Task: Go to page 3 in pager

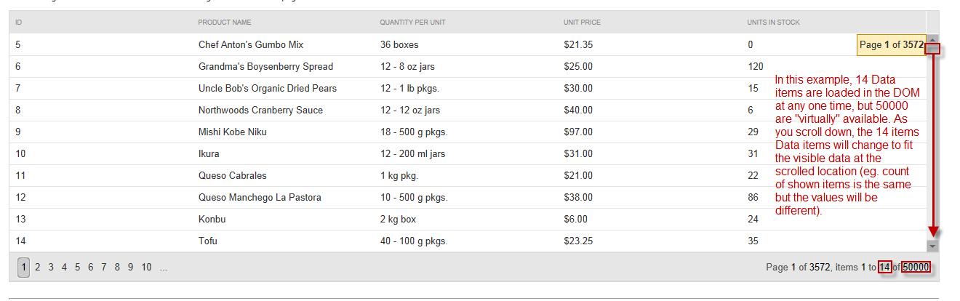Action: point(51,268)
